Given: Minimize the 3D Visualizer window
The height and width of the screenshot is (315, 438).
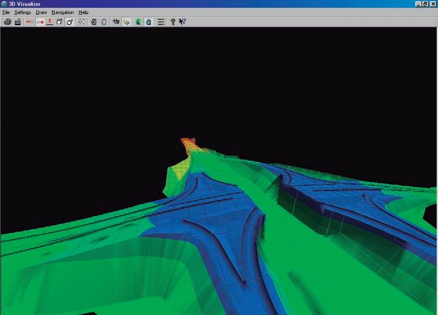Looking at the screenshot, I should tap(418, 4).
